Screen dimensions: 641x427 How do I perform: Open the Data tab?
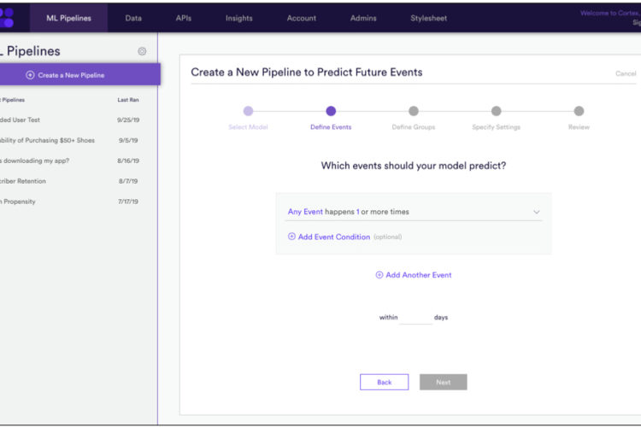pyautogui.click(x=133, y=18)
